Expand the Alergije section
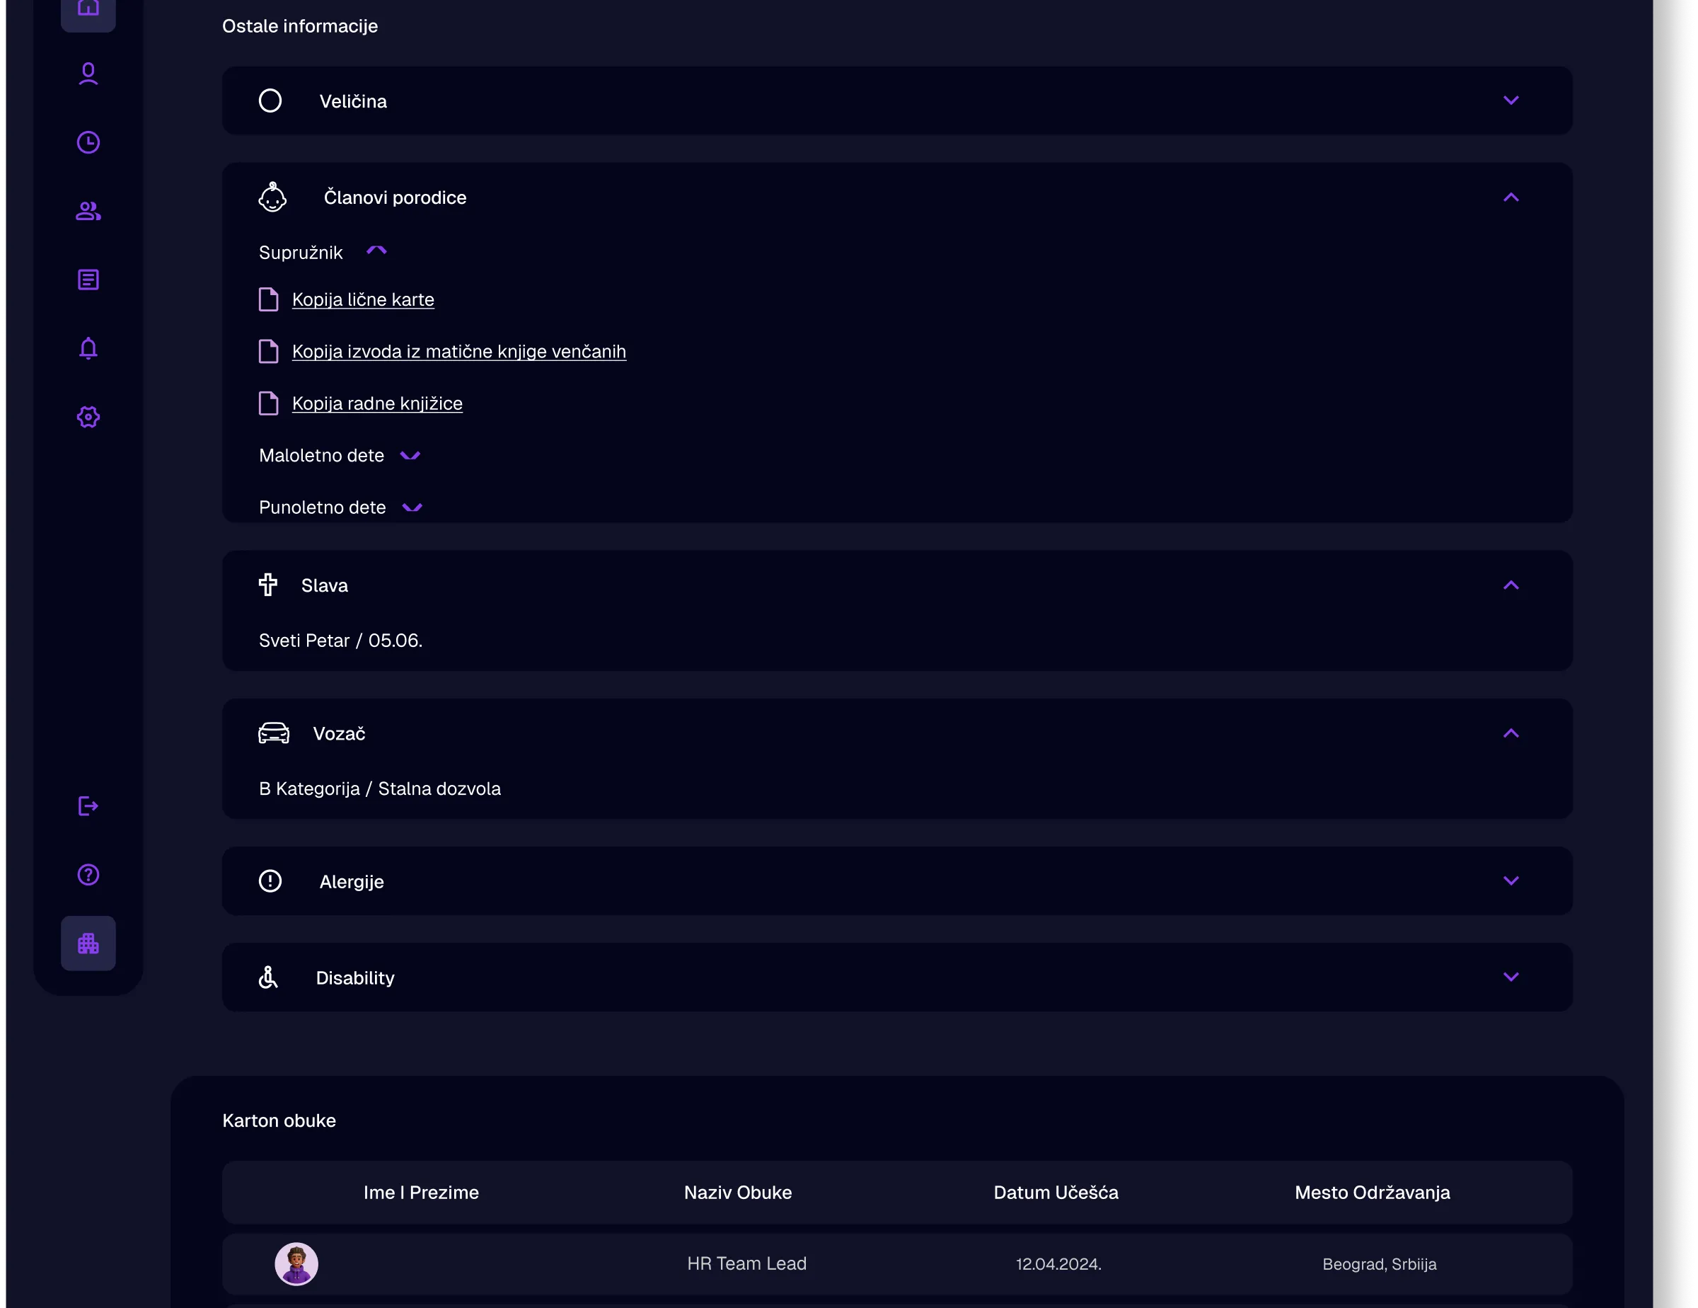The width and height of the screenshot is (1698, 1308). tap(1511, 880)
